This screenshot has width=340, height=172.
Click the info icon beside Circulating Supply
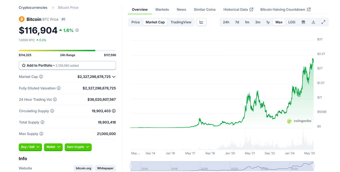[52, 111]
